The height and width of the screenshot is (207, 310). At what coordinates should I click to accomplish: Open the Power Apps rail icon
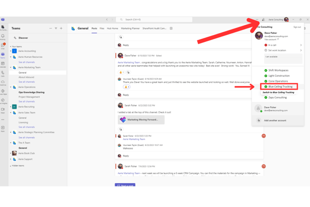click(x=3, y=92)
